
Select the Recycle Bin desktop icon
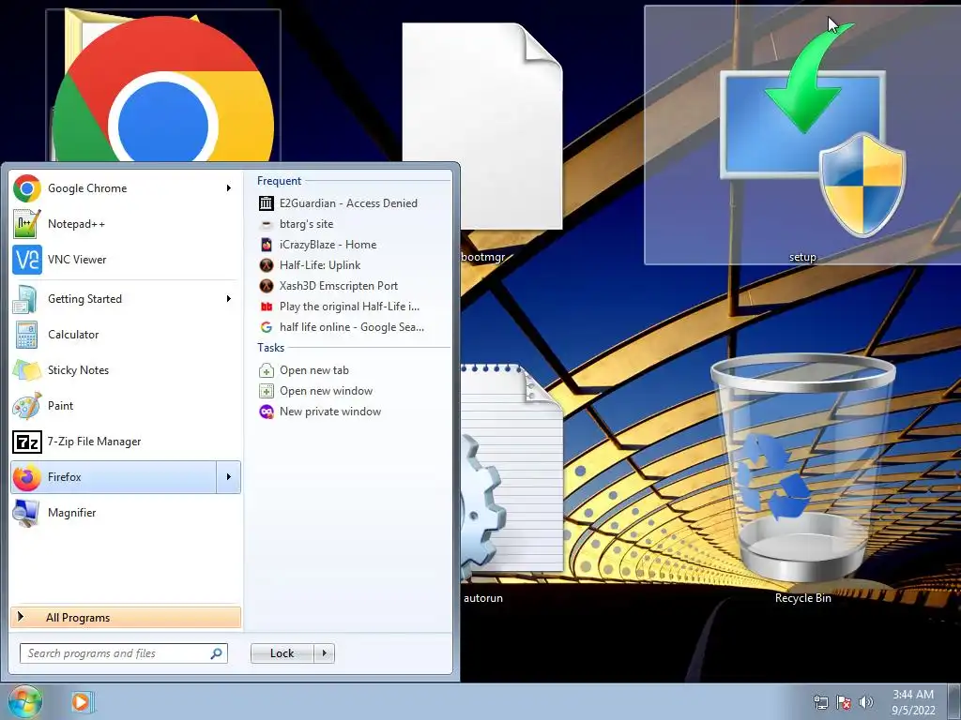coord(803,477)
